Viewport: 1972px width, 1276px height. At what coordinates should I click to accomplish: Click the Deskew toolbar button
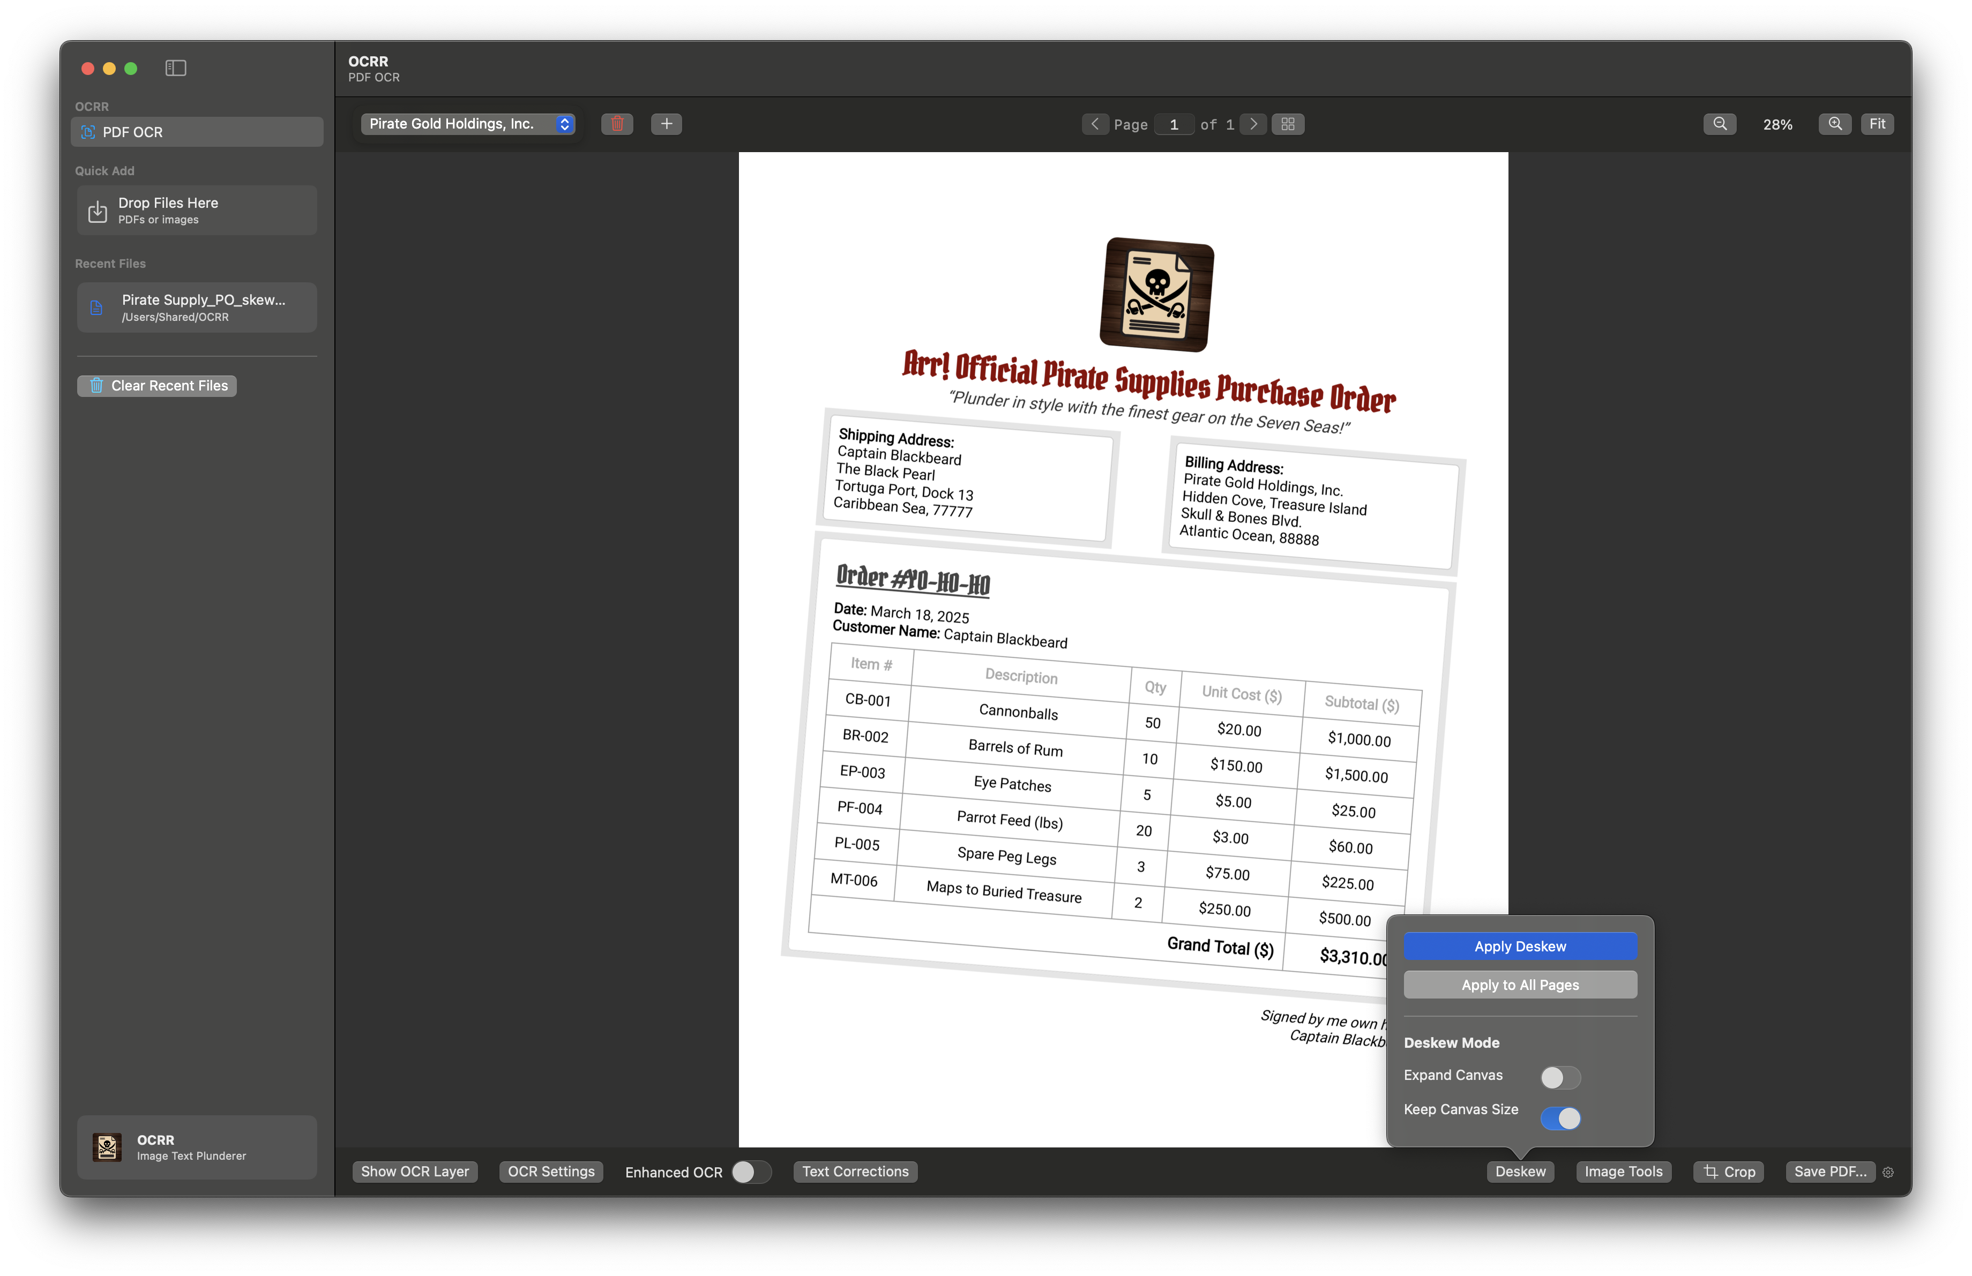(x=1520, y=1172)
